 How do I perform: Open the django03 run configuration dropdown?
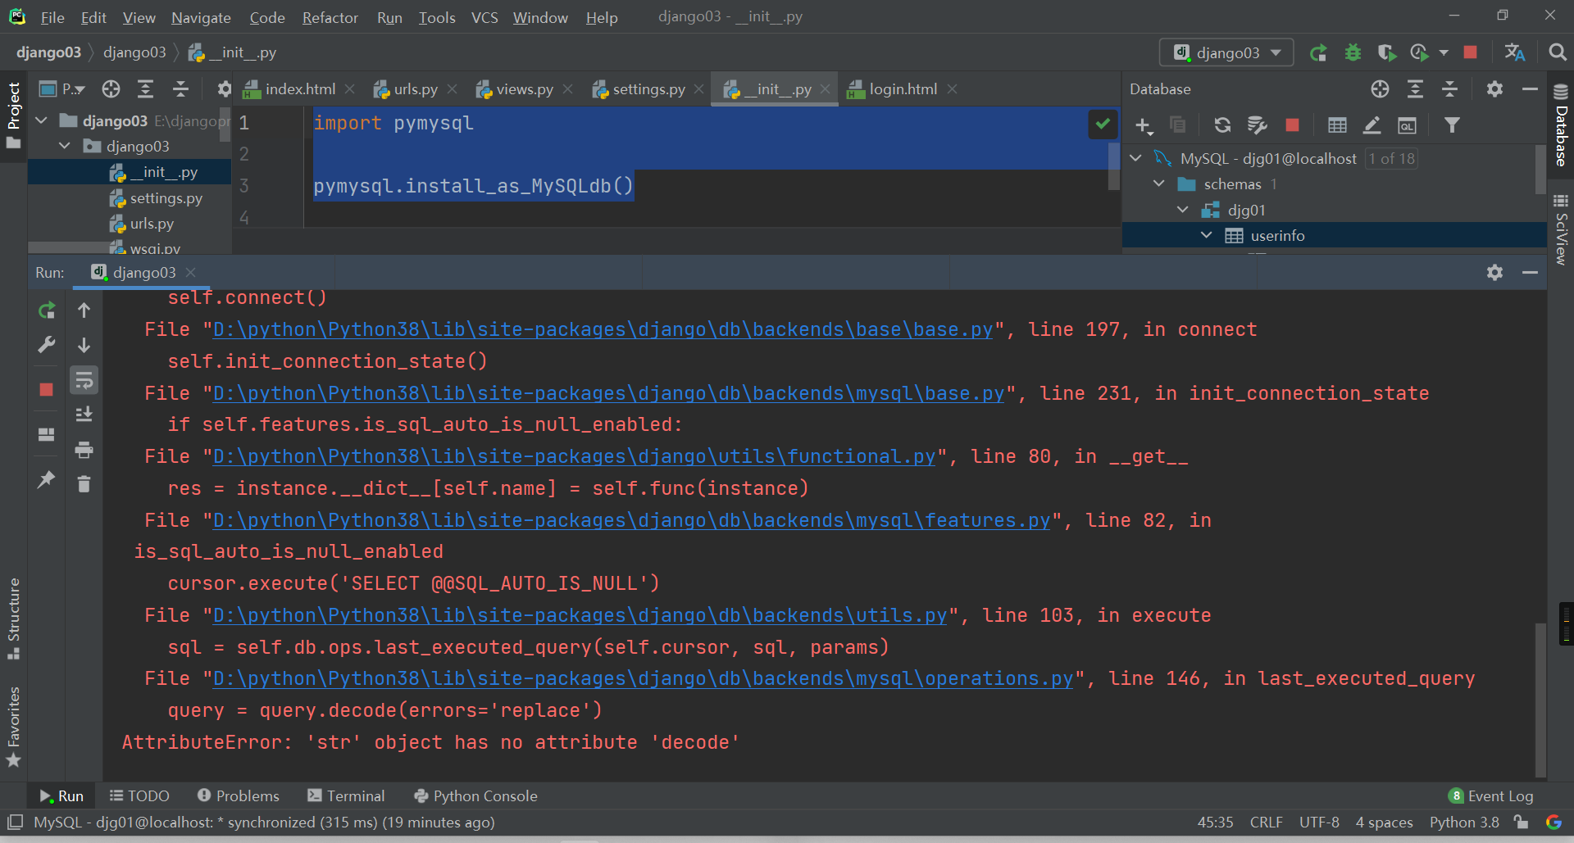point(1226,52)
